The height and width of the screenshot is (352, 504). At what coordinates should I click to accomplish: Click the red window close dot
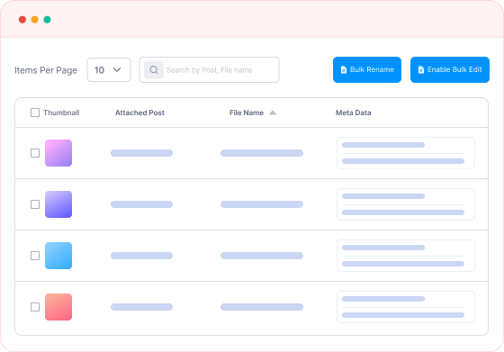click(x=22, y=20)
